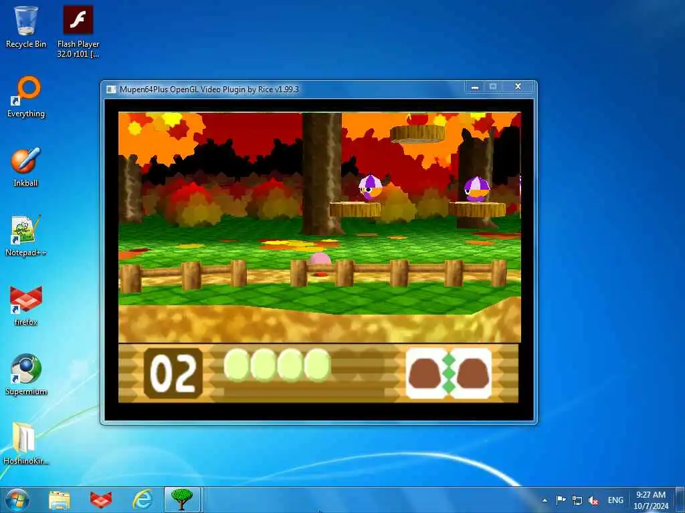Image resolution: width=685 pixels, height=513 pixels.
Task: Open the Recycle Bin desktop icon
Action: pos(26,26)
